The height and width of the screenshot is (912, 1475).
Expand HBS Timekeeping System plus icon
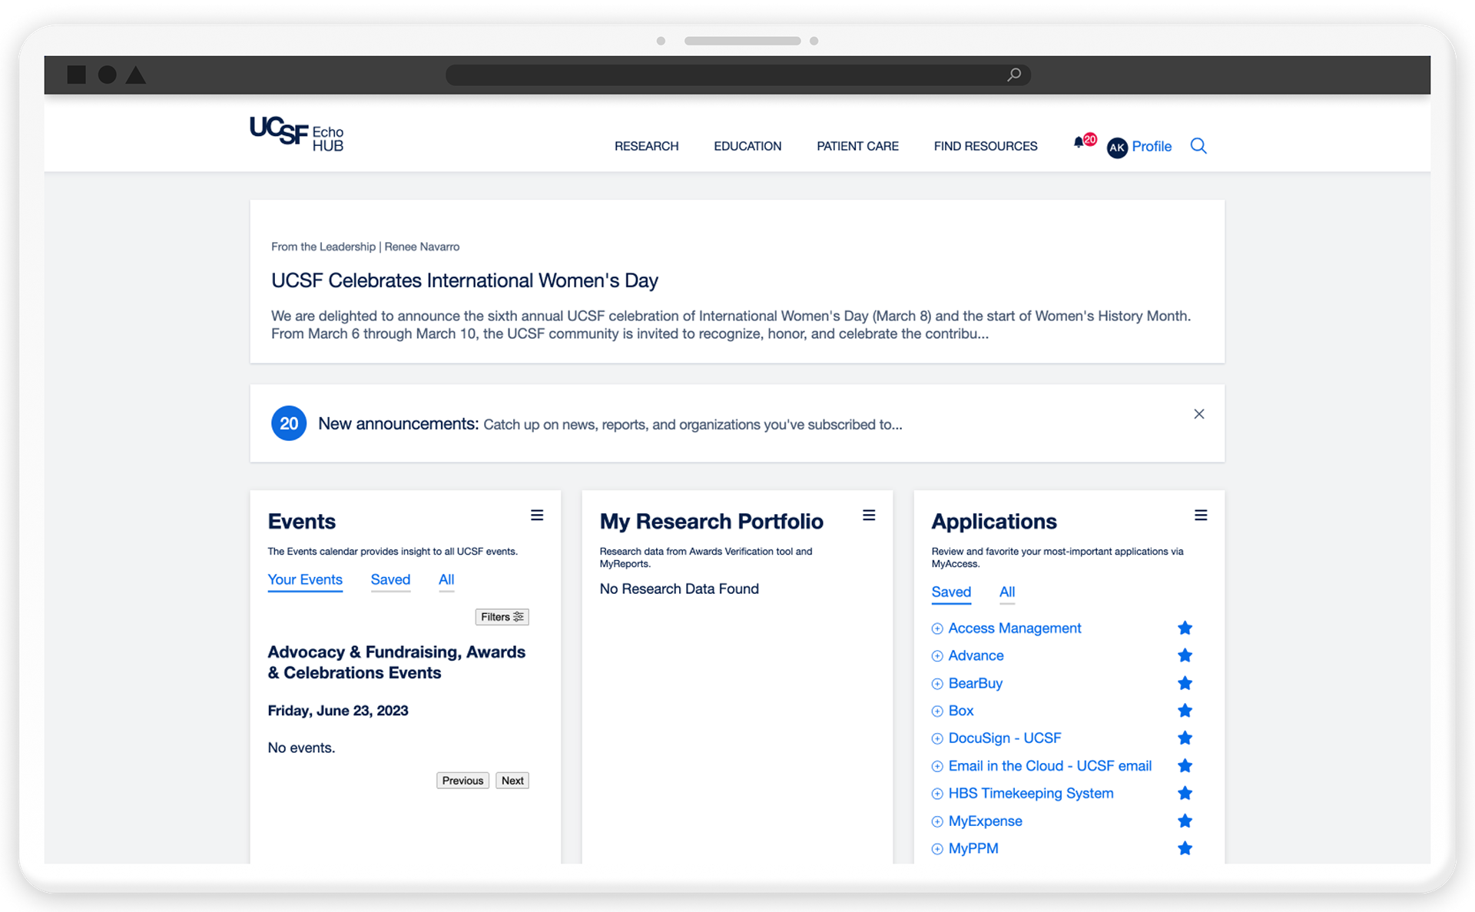[937, 794]
